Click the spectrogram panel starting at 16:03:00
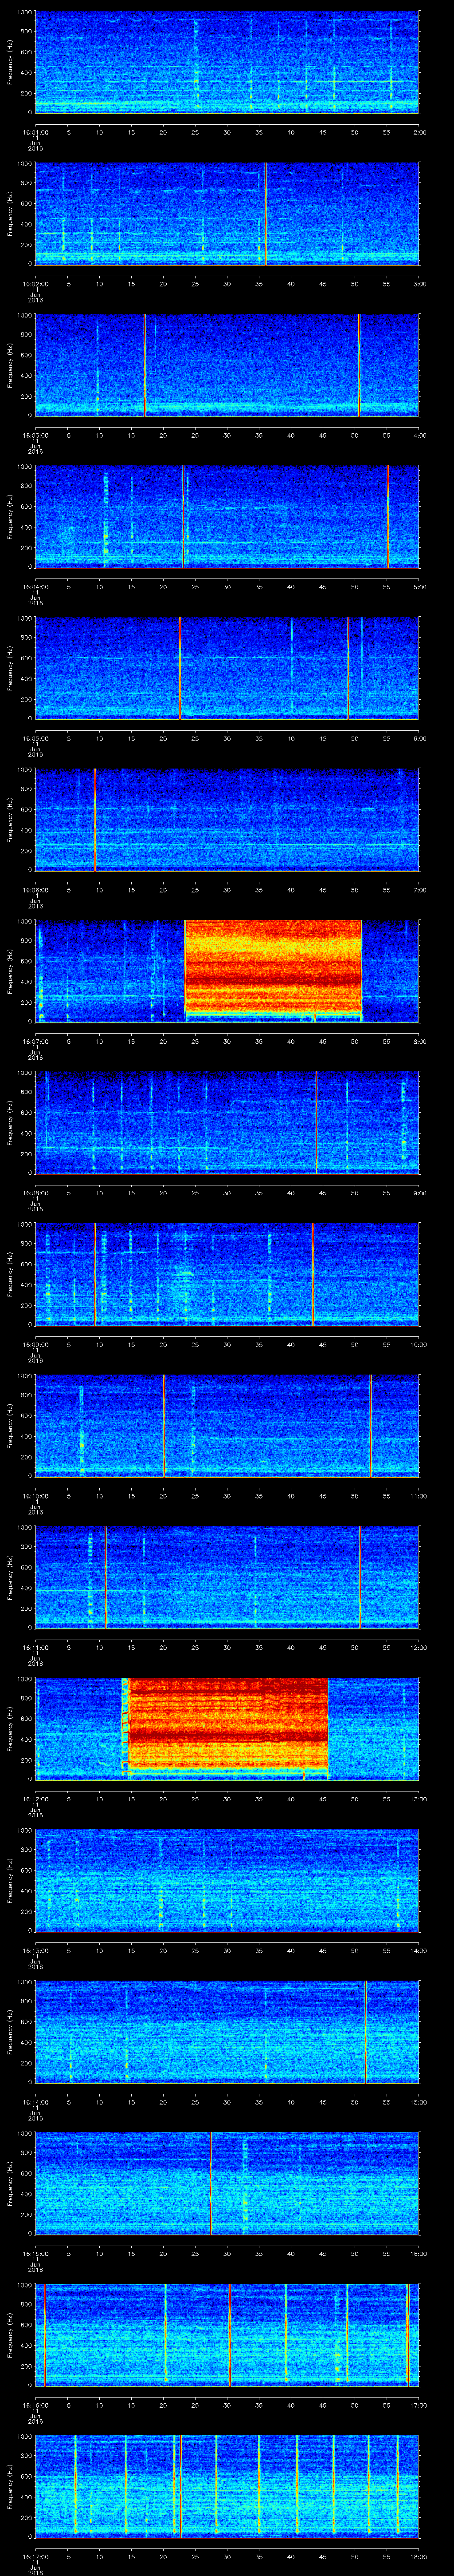 227,364
